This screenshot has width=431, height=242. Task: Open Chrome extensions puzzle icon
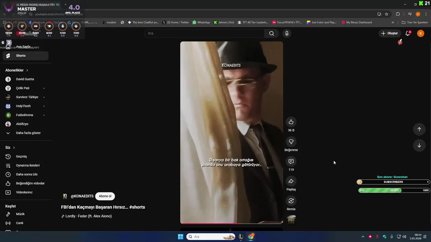pos(398,14)
